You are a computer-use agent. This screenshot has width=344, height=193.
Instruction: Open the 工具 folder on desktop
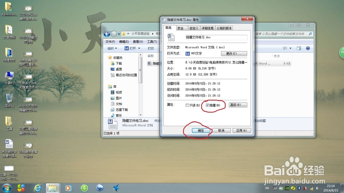[x=9, y=124]
